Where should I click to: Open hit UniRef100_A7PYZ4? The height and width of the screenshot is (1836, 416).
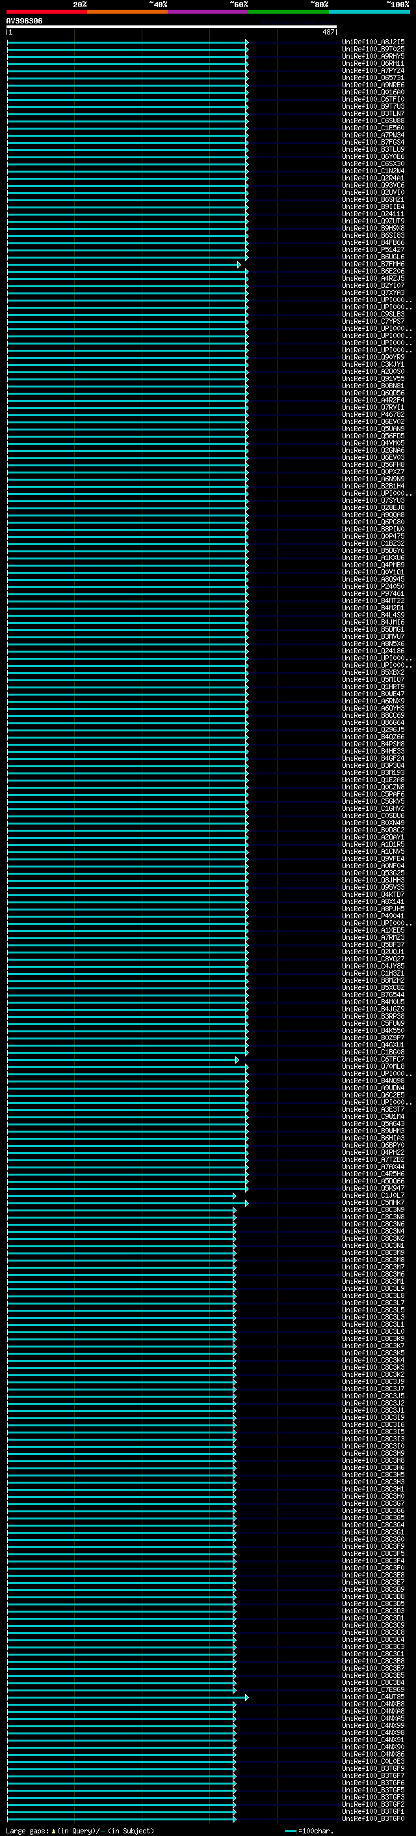(x=373, y=70)
